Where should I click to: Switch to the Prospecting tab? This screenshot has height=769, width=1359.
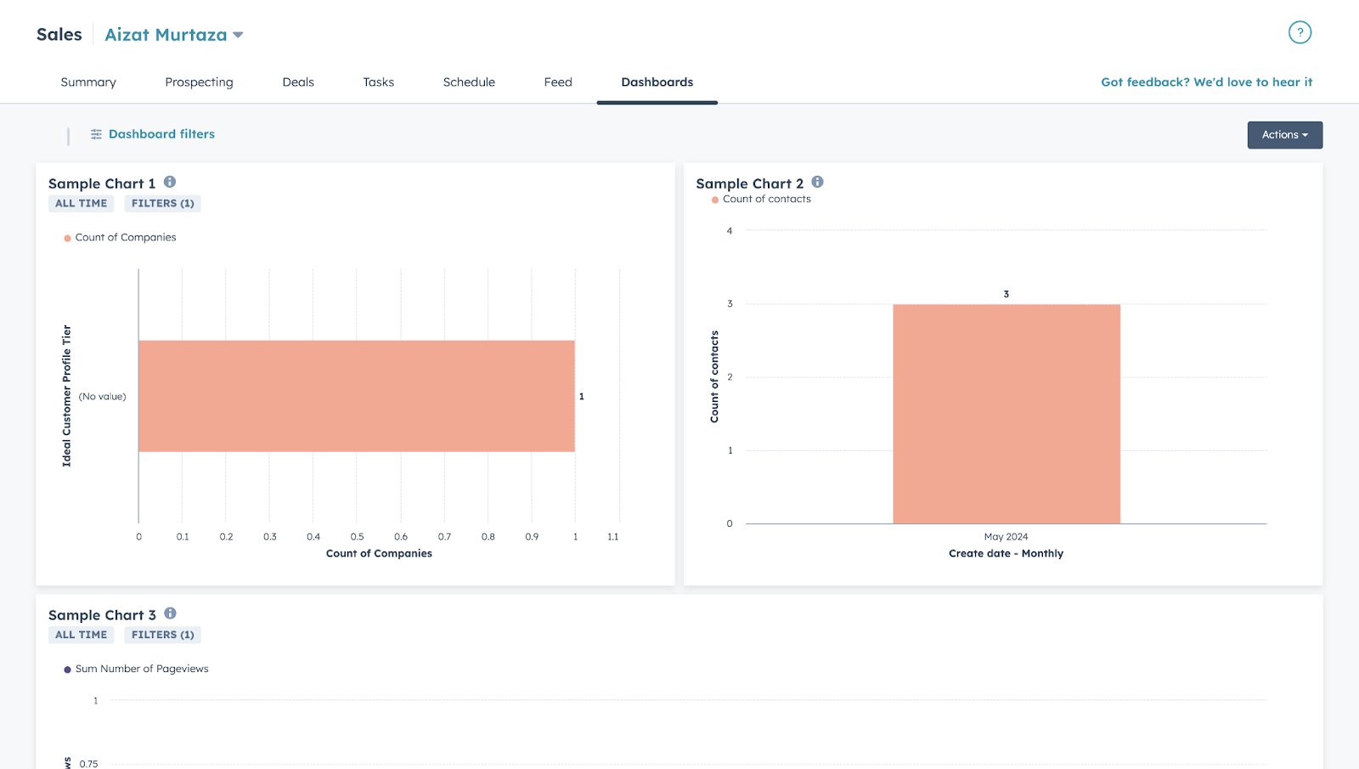199,82
